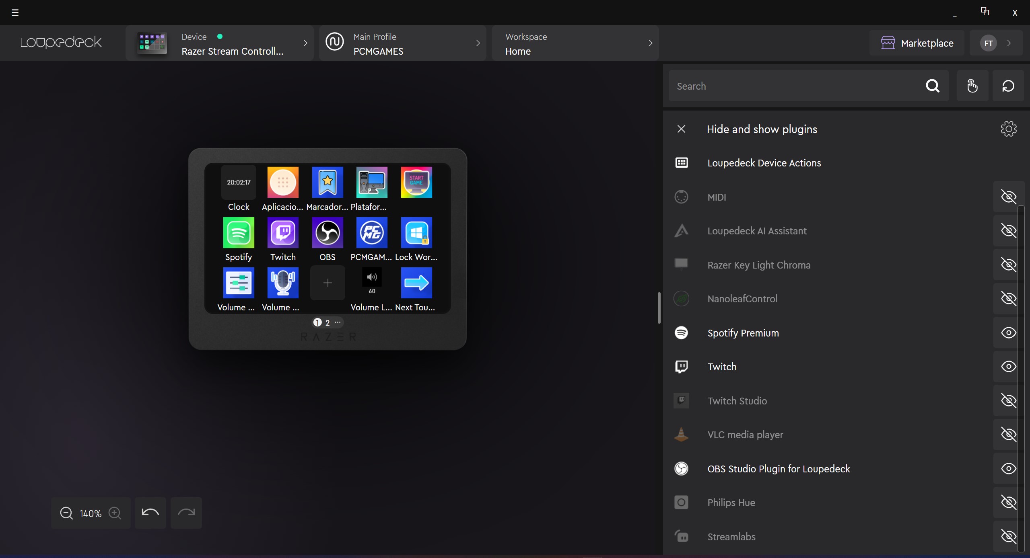This screenshot has width=1030, height=558.
Task: Hide the Twitch plugin
Action: tap(1009, 366)
